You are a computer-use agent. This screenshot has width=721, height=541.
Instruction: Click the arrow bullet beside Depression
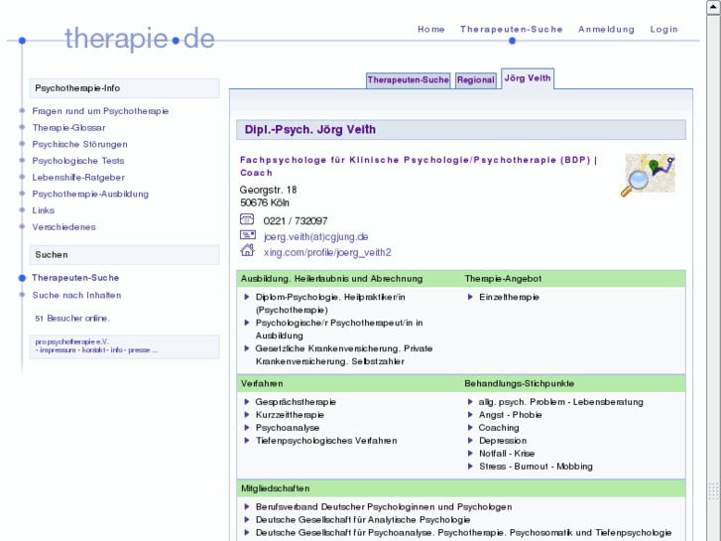[x=470, y=441]
